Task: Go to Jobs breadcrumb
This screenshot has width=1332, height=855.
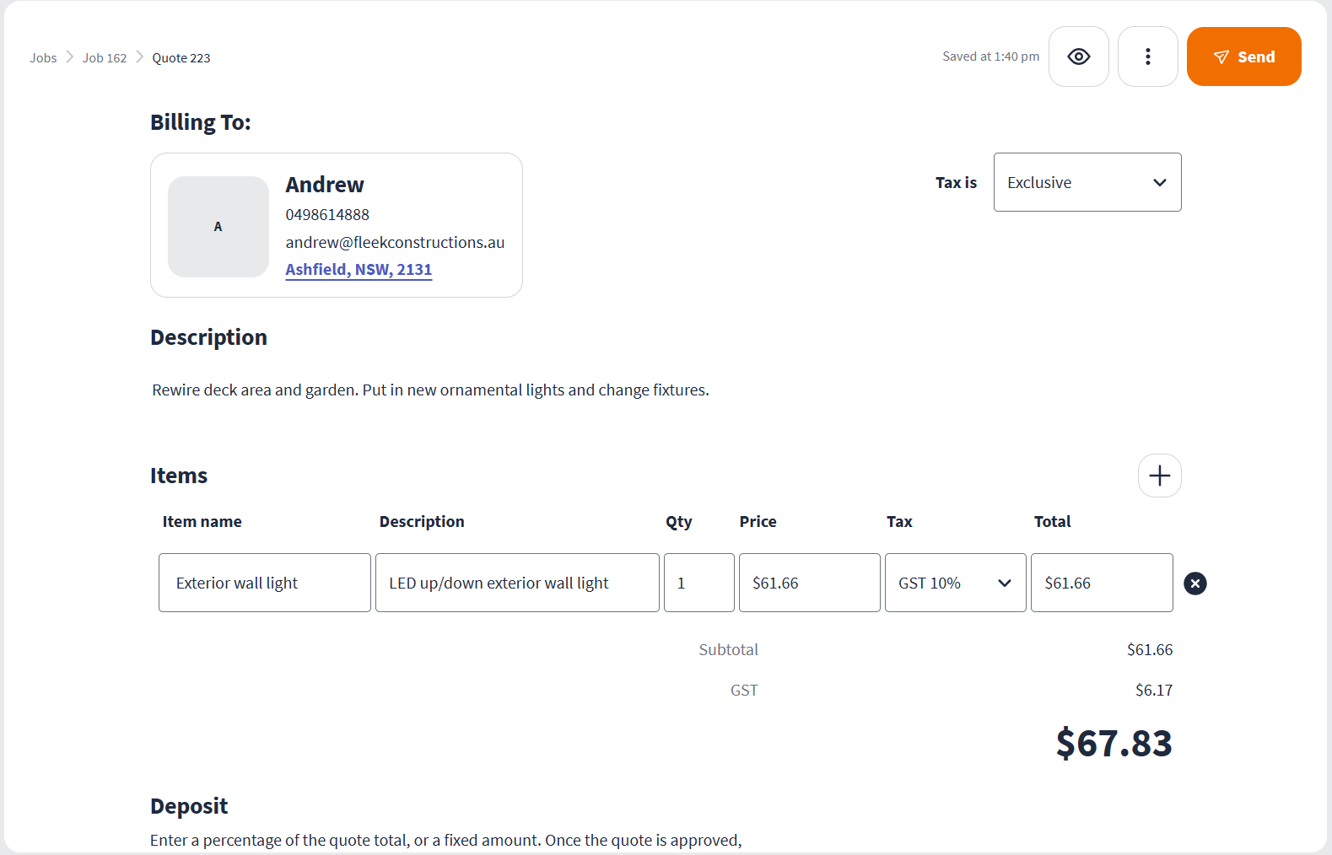Action: (x=43, y=58)
